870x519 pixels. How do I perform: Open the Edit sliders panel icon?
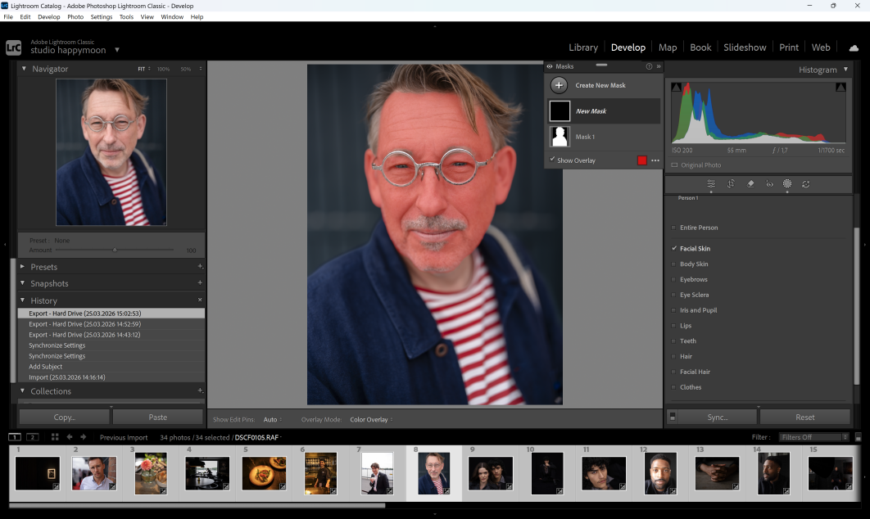tap(711, 184)
